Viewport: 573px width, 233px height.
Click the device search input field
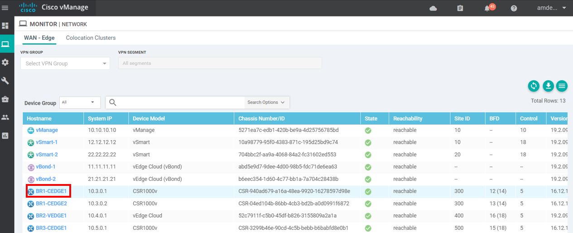pyautogui.click(x=181, y=102)
